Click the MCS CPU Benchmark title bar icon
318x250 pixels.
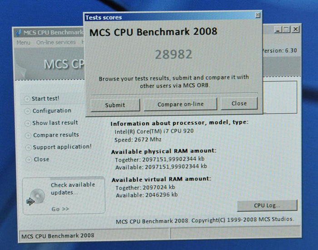[x=19, y=33]
